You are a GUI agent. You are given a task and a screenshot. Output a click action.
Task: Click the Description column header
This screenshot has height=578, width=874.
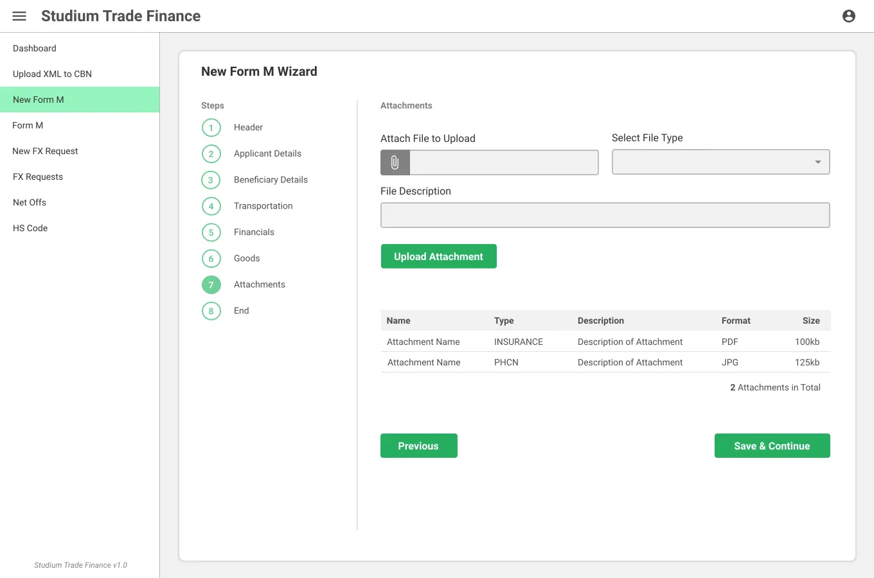tap(600, 320)
